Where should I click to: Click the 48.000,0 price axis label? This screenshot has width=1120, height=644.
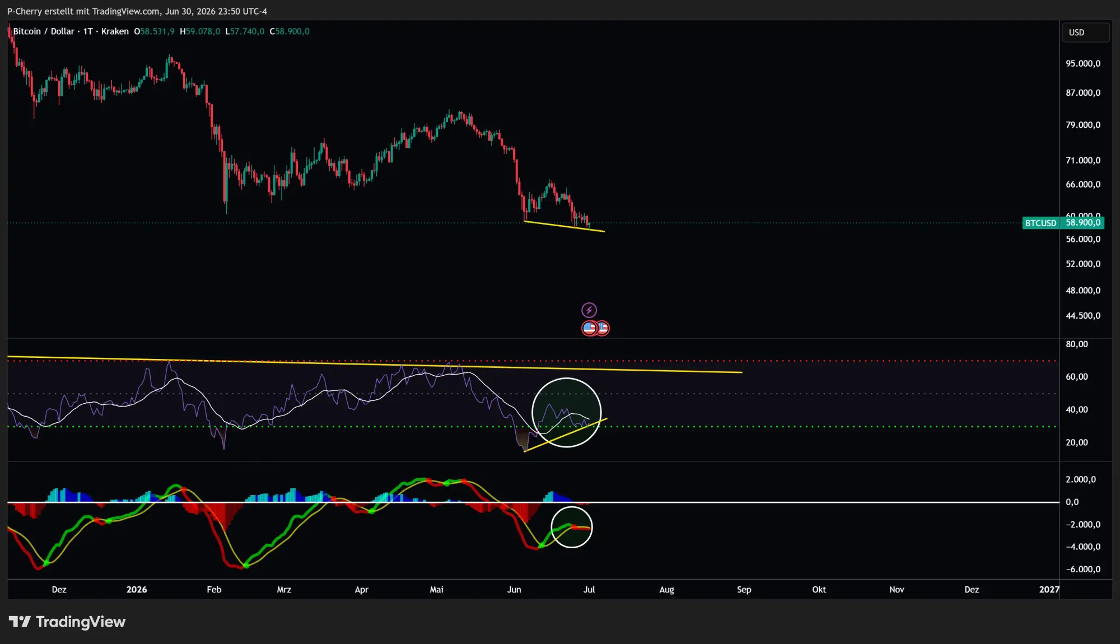pos(1082,291)
